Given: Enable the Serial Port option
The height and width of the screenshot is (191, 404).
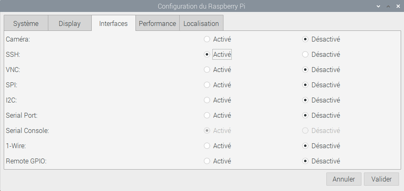Looking at the screenshot, I should 207,115.
